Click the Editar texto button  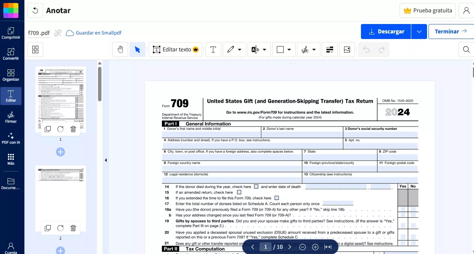(x=176, y=50)
